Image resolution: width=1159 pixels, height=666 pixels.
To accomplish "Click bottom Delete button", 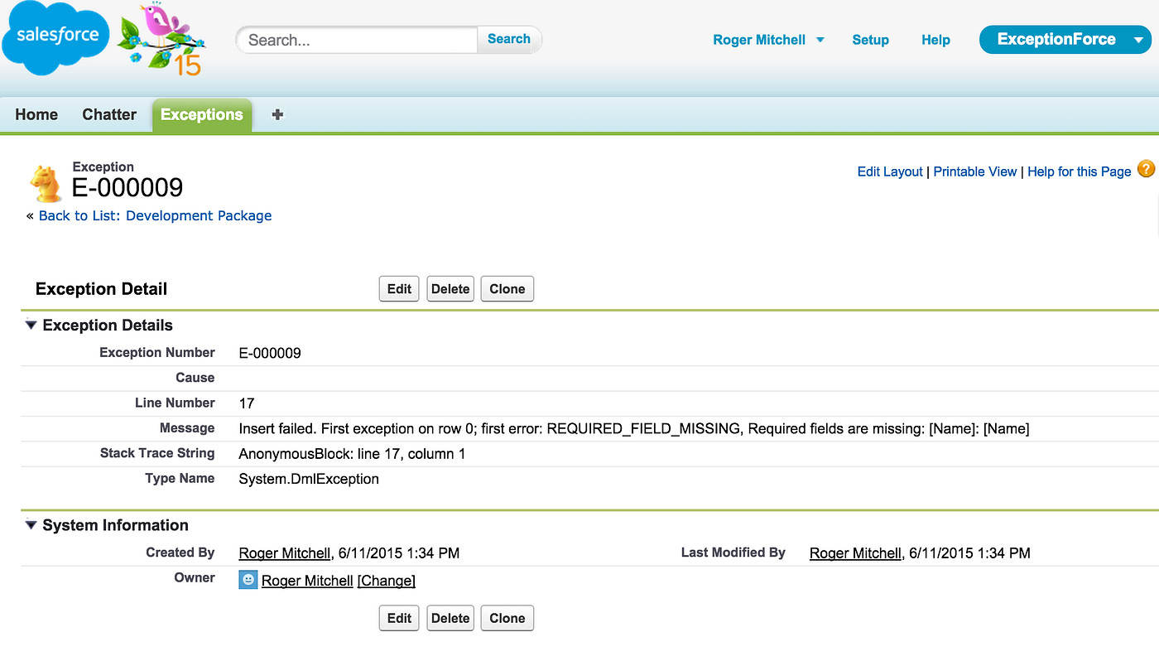I will [450, 618].
